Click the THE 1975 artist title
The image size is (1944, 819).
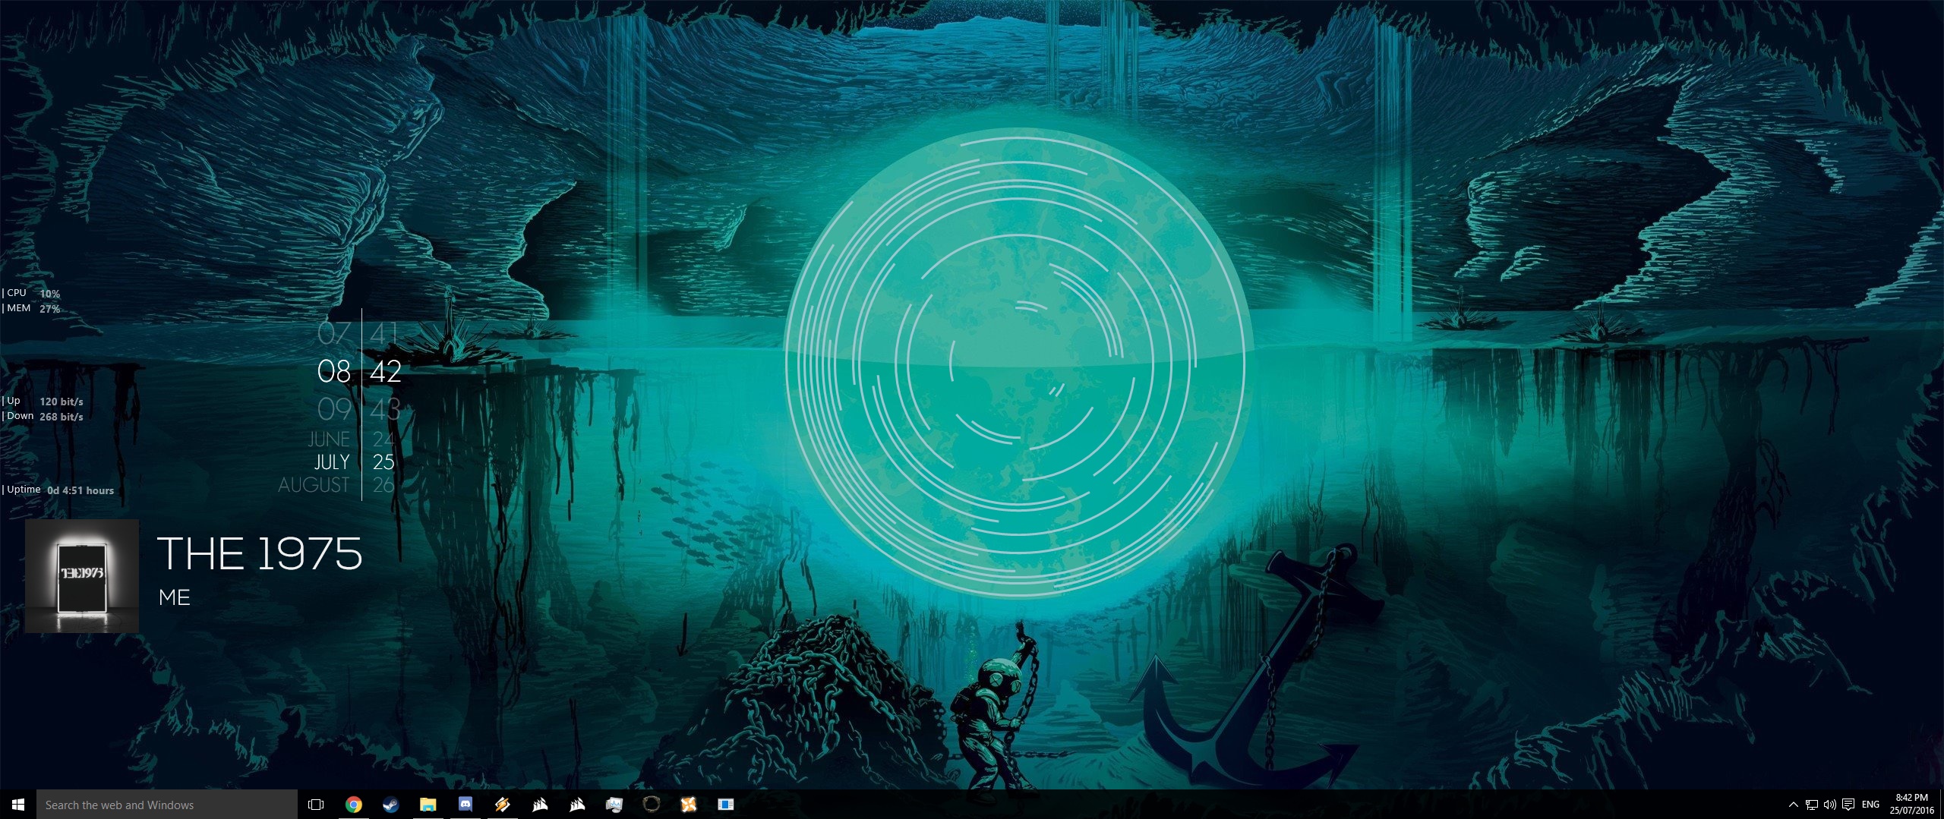tap(260, 553)
